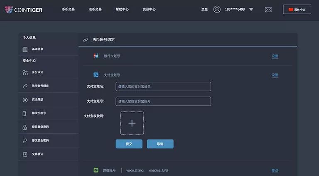Click the WeChat icon

(96, 170)
